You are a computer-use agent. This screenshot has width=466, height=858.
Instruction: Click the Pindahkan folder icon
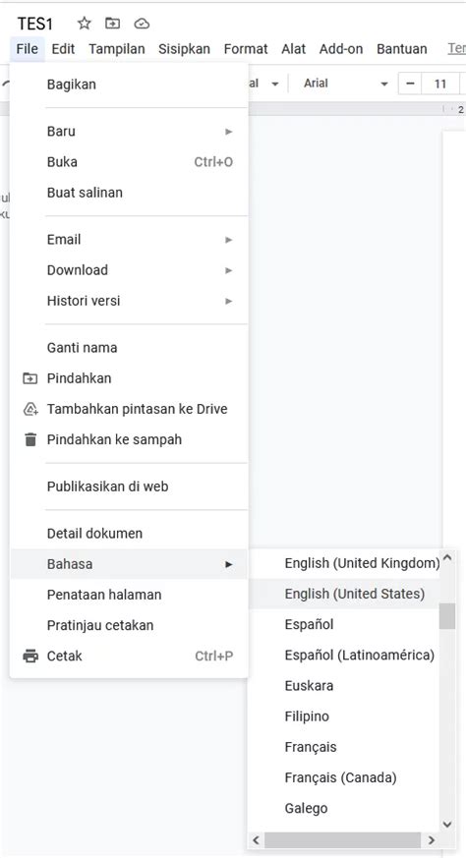point(30,378)
